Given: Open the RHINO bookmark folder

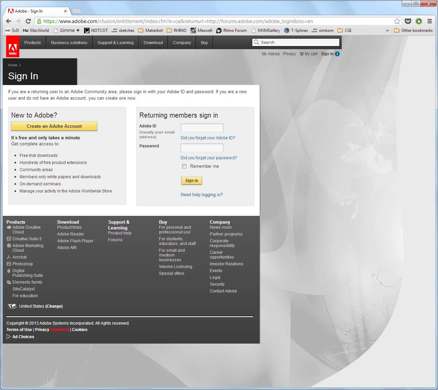Looking at the screenshot, I should (x=177, y=30).
